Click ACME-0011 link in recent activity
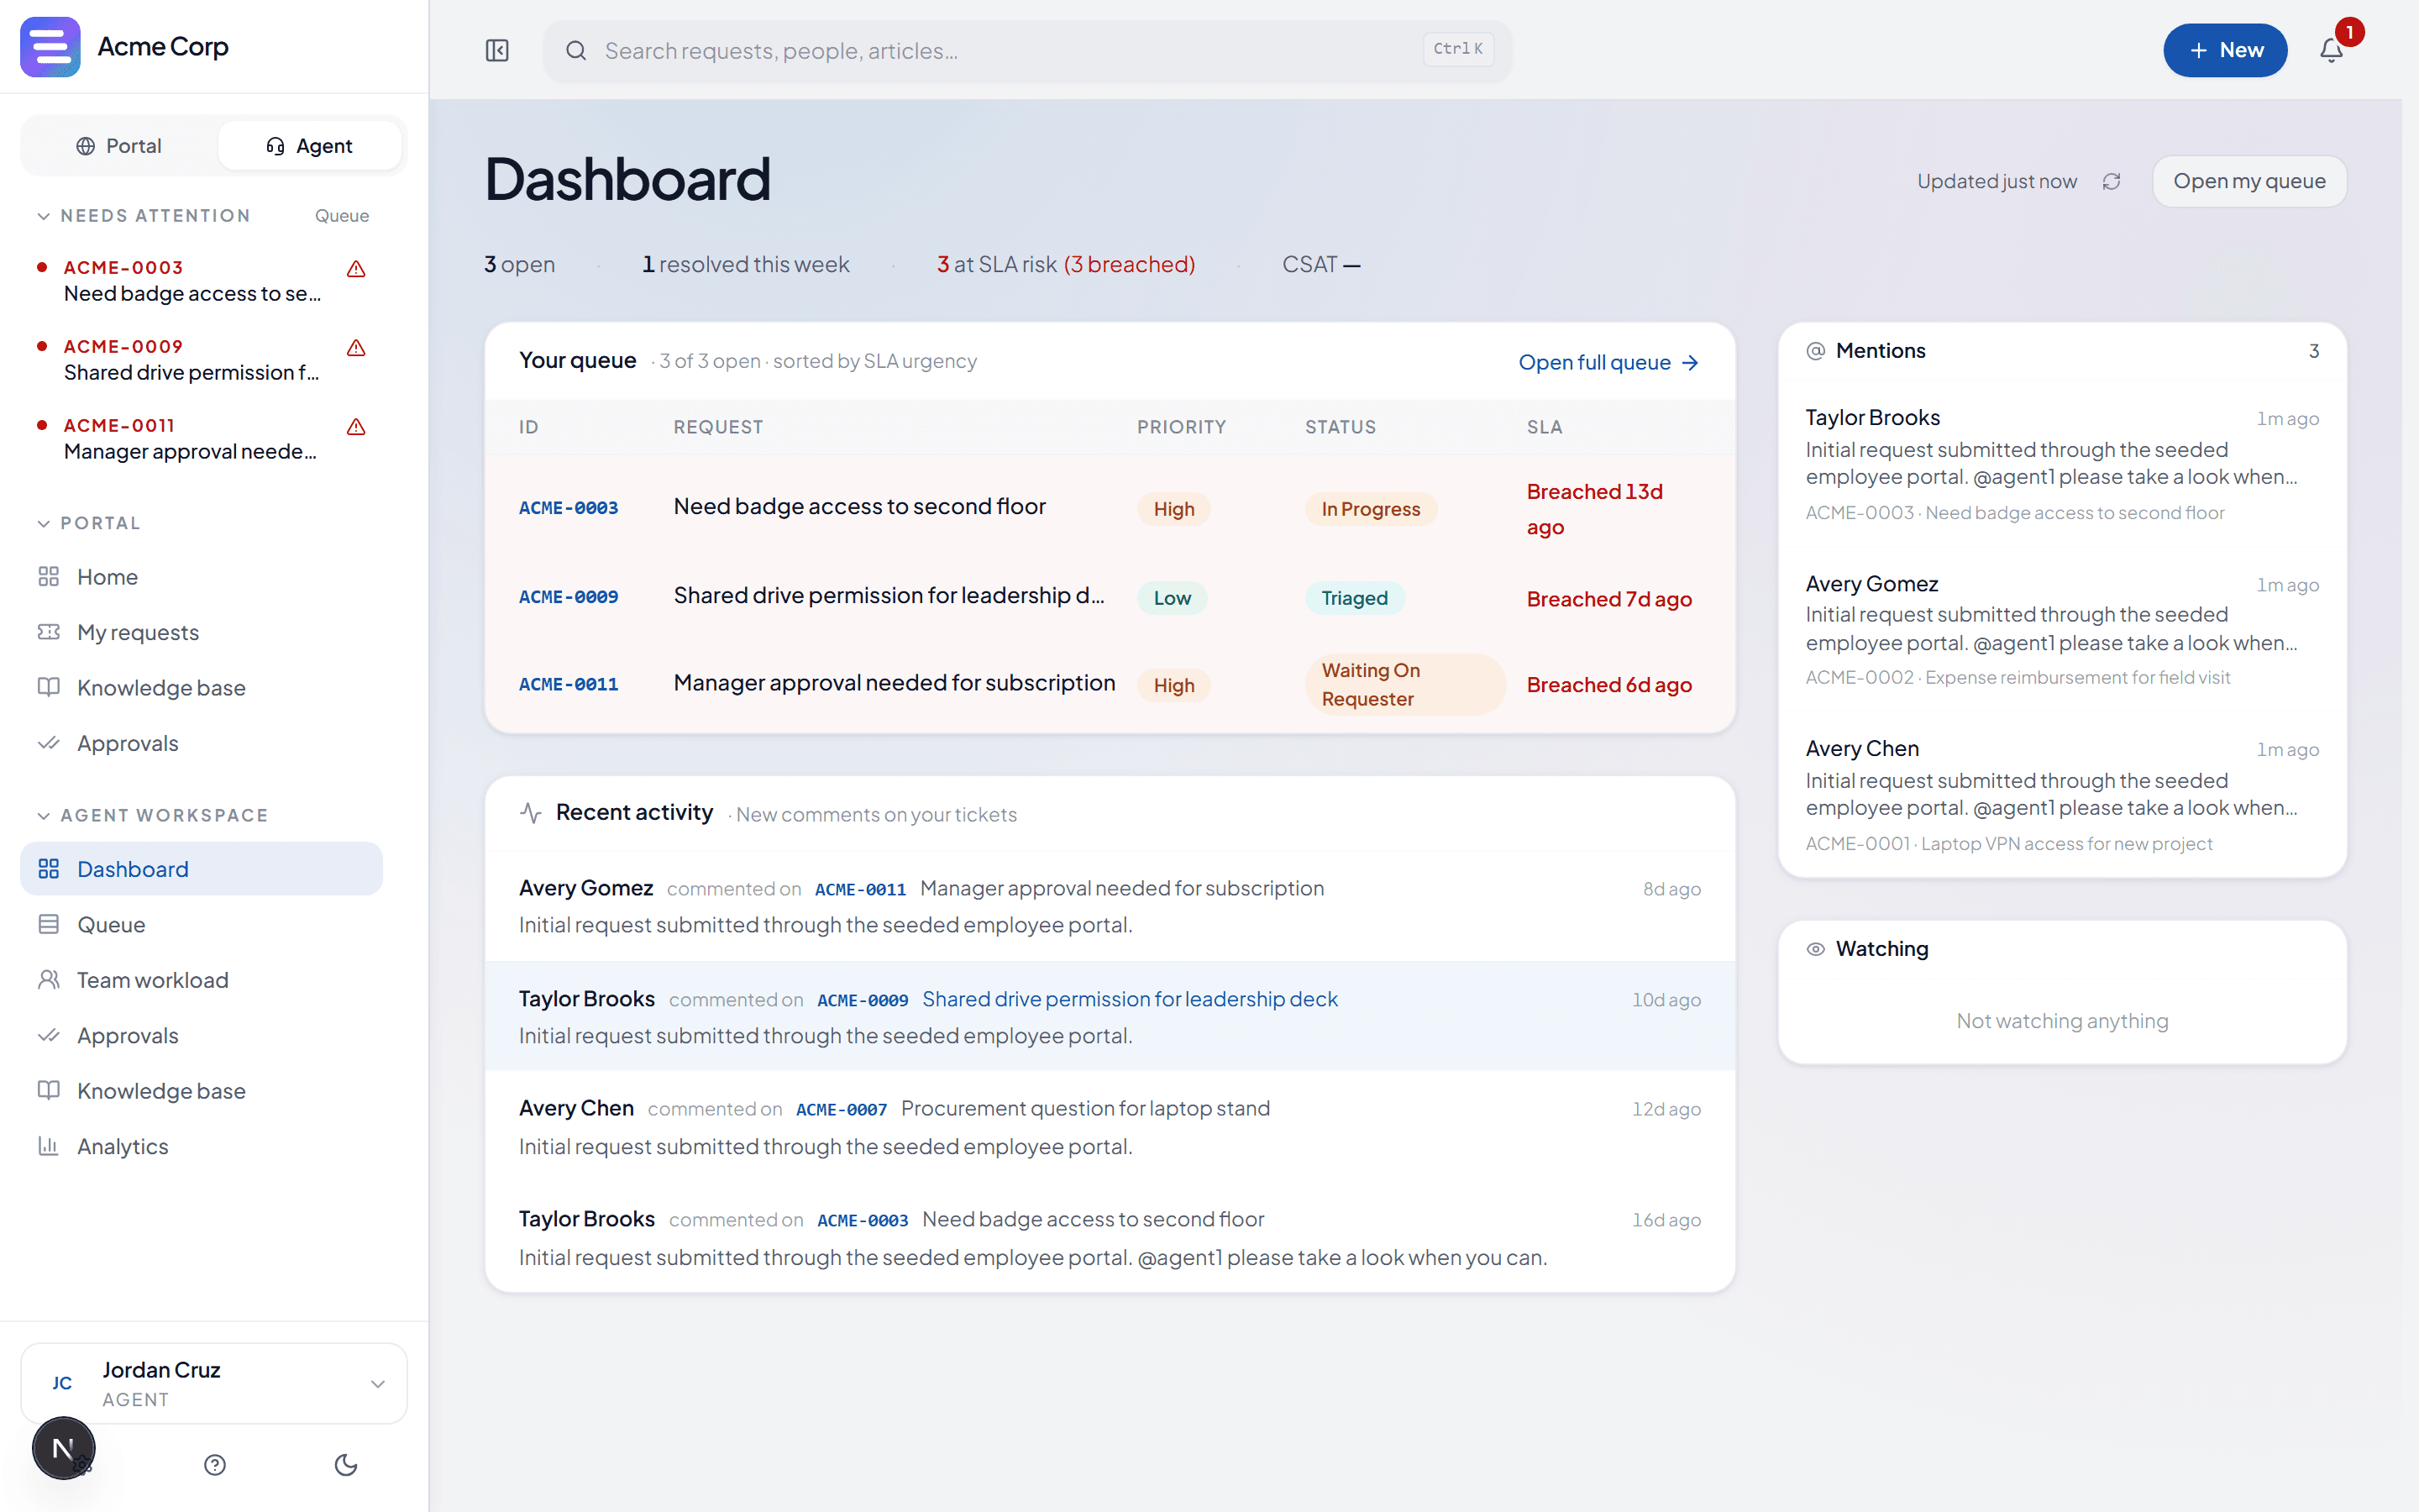Viewport: 2419px width, 1512px height. pos(861,889)
